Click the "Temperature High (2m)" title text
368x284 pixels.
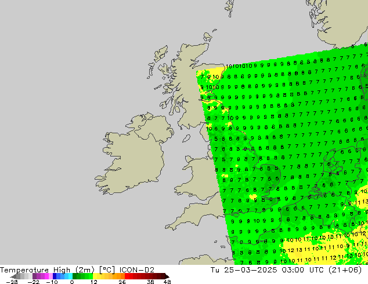coord(47,270)
